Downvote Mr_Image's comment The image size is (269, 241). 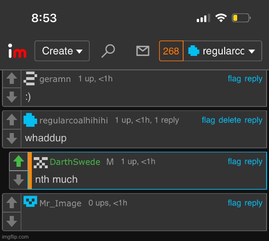(12, 221)
